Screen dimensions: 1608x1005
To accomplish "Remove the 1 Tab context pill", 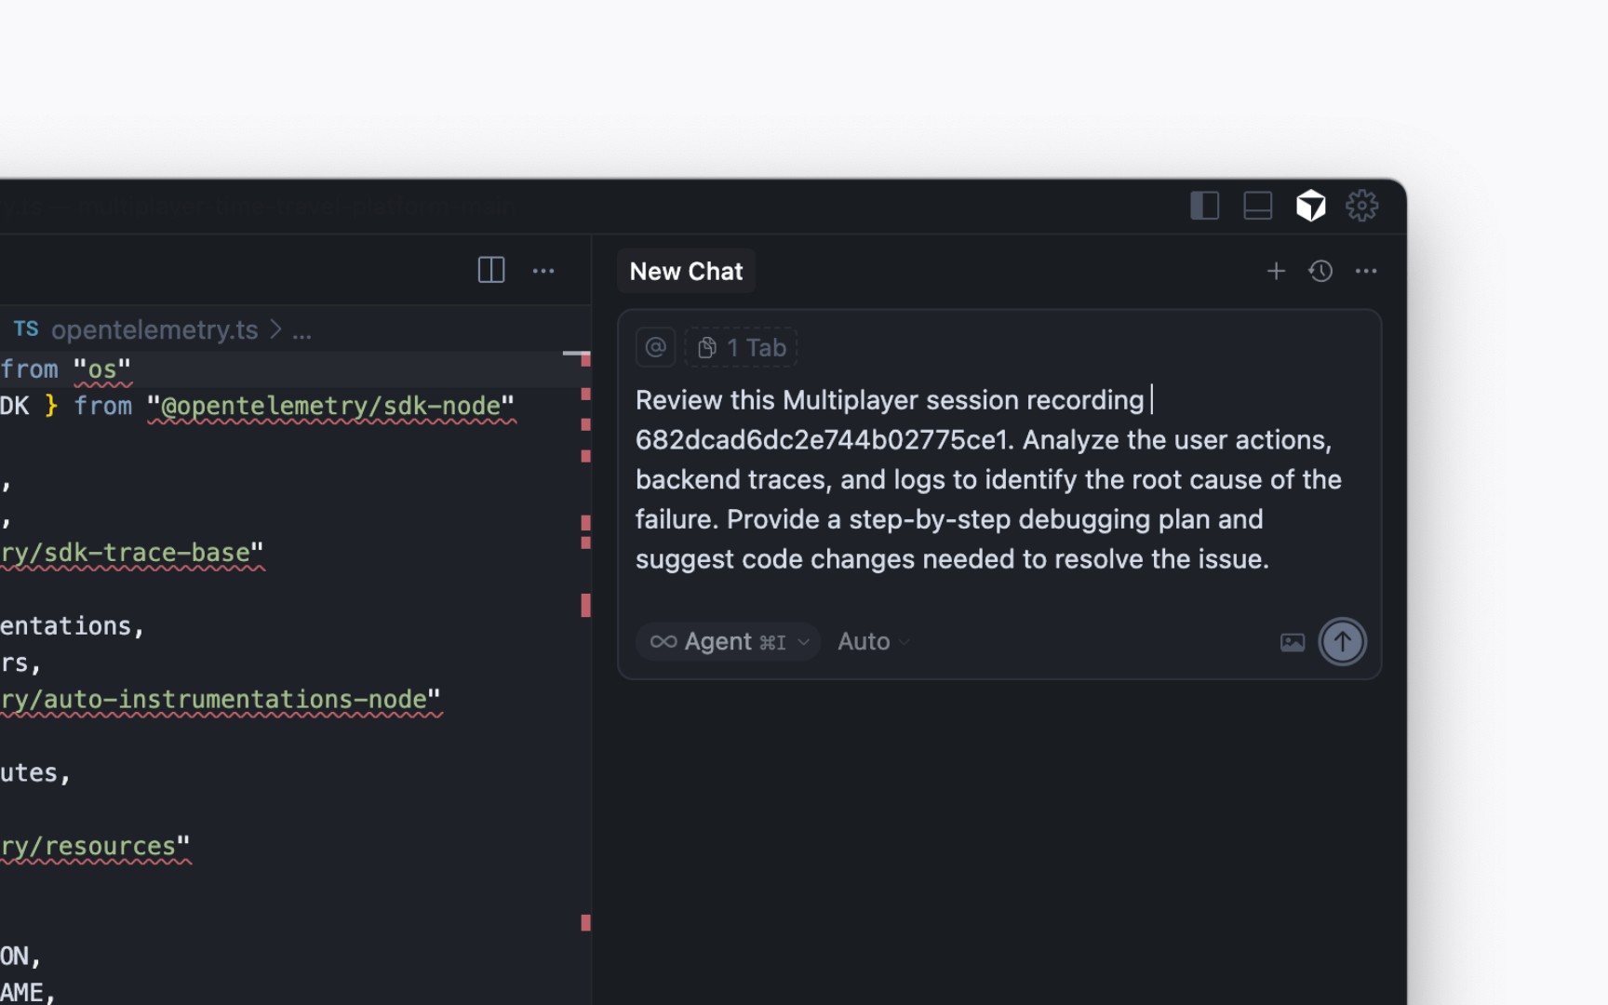I will (742, 346).
